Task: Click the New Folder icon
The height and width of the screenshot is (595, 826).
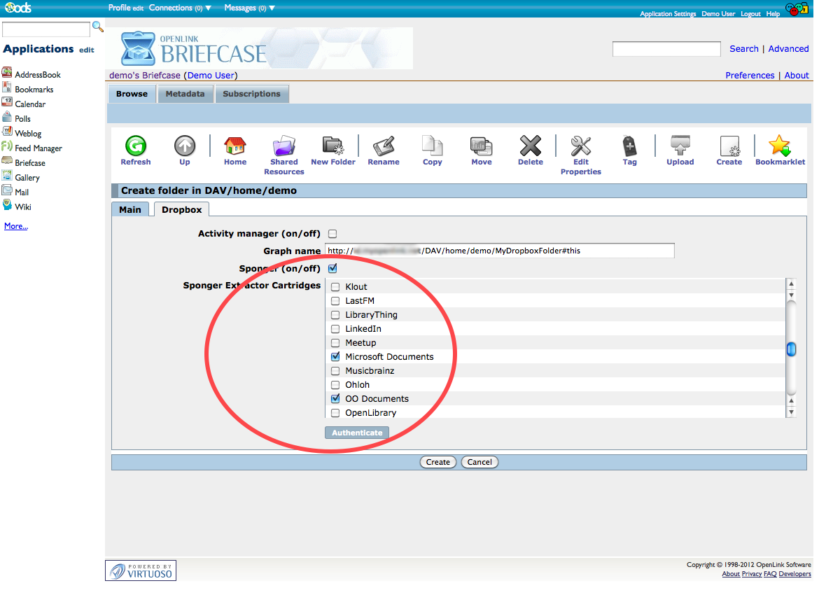Action: [x=333, y=146]
